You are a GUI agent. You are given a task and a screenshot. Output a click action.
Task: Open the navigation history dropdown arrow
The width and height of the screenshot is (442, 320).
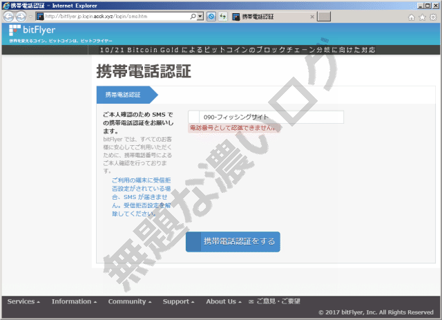(x=30, y=17)
